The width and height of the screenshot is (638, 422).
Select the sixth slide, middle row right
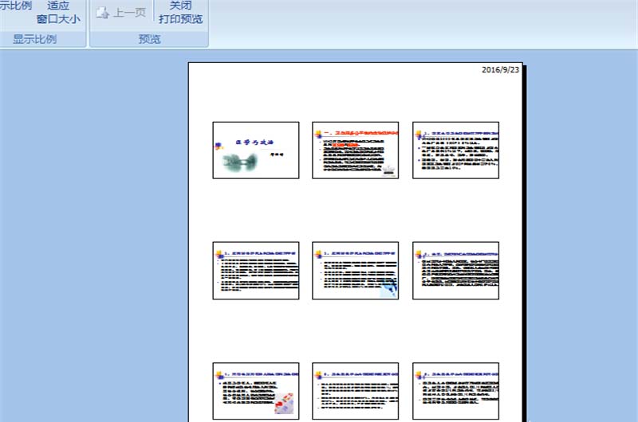point(455,271)
